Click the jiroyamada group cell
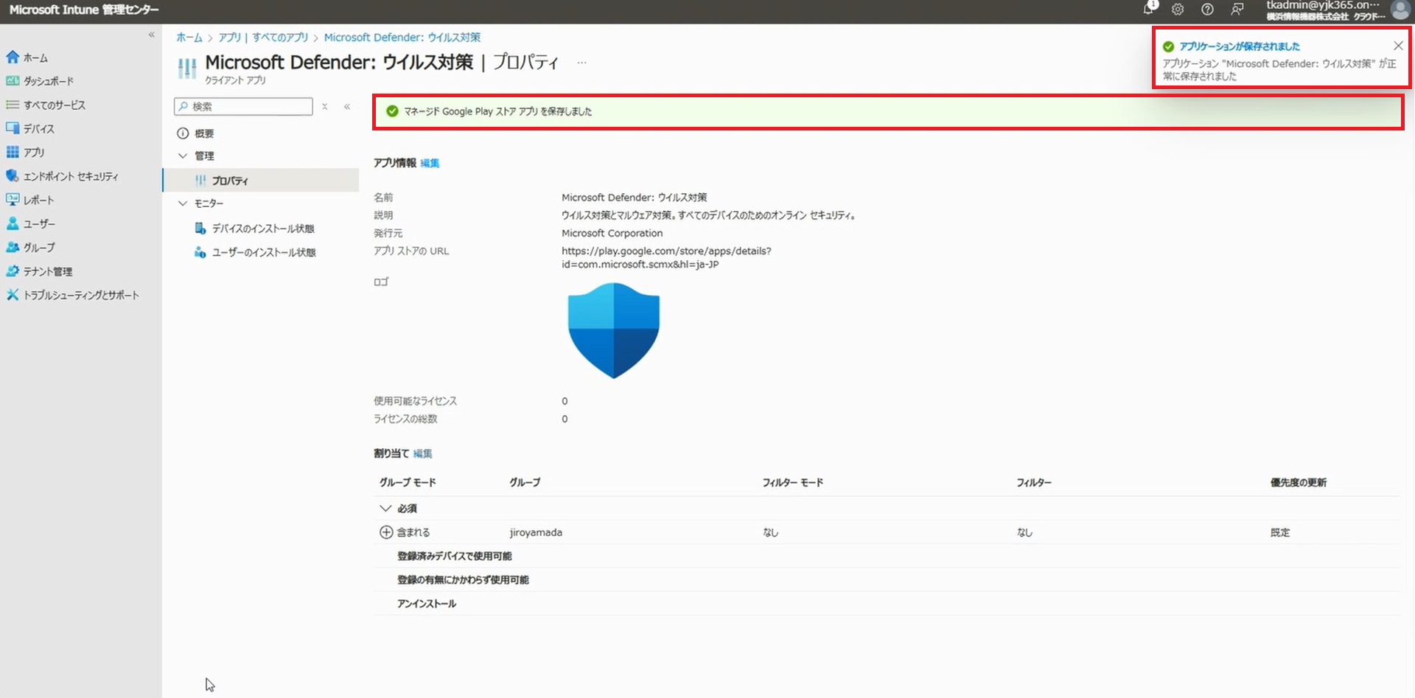 (x=536, y=532)
